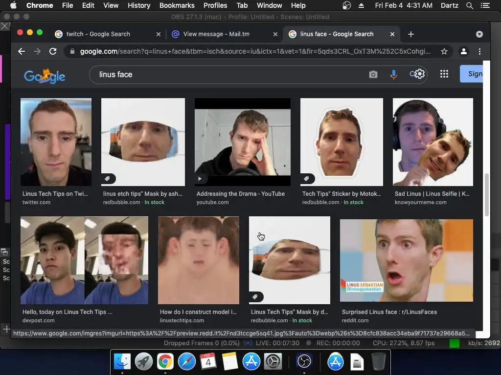The image size is (501, 375).
Task: Open the Window menu
Action: (x=270, y=5)
